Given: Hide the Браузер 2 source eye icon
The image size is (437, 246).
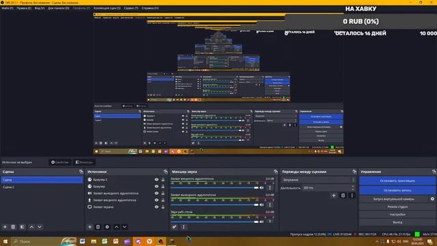Looking at the screenshot, I should point(156,180).
